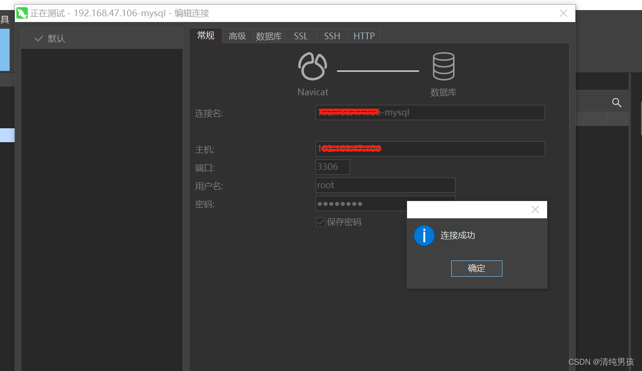Click the 密码 password field

385,203
